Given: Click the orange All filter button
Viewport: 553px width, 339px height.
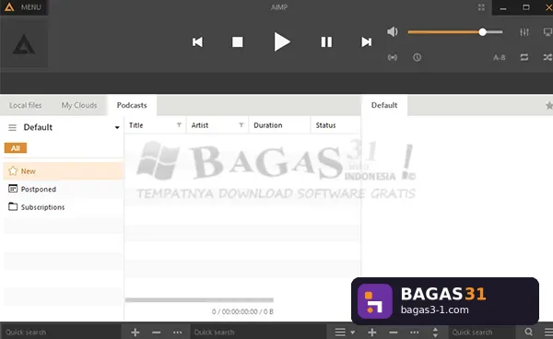Looking at the screenshot, I should point(16,148).
